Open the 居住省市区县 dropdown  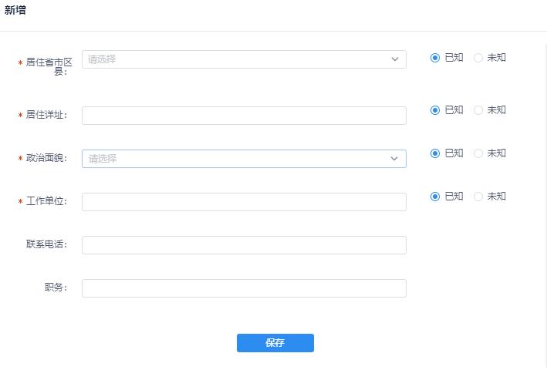click(231, 59)
